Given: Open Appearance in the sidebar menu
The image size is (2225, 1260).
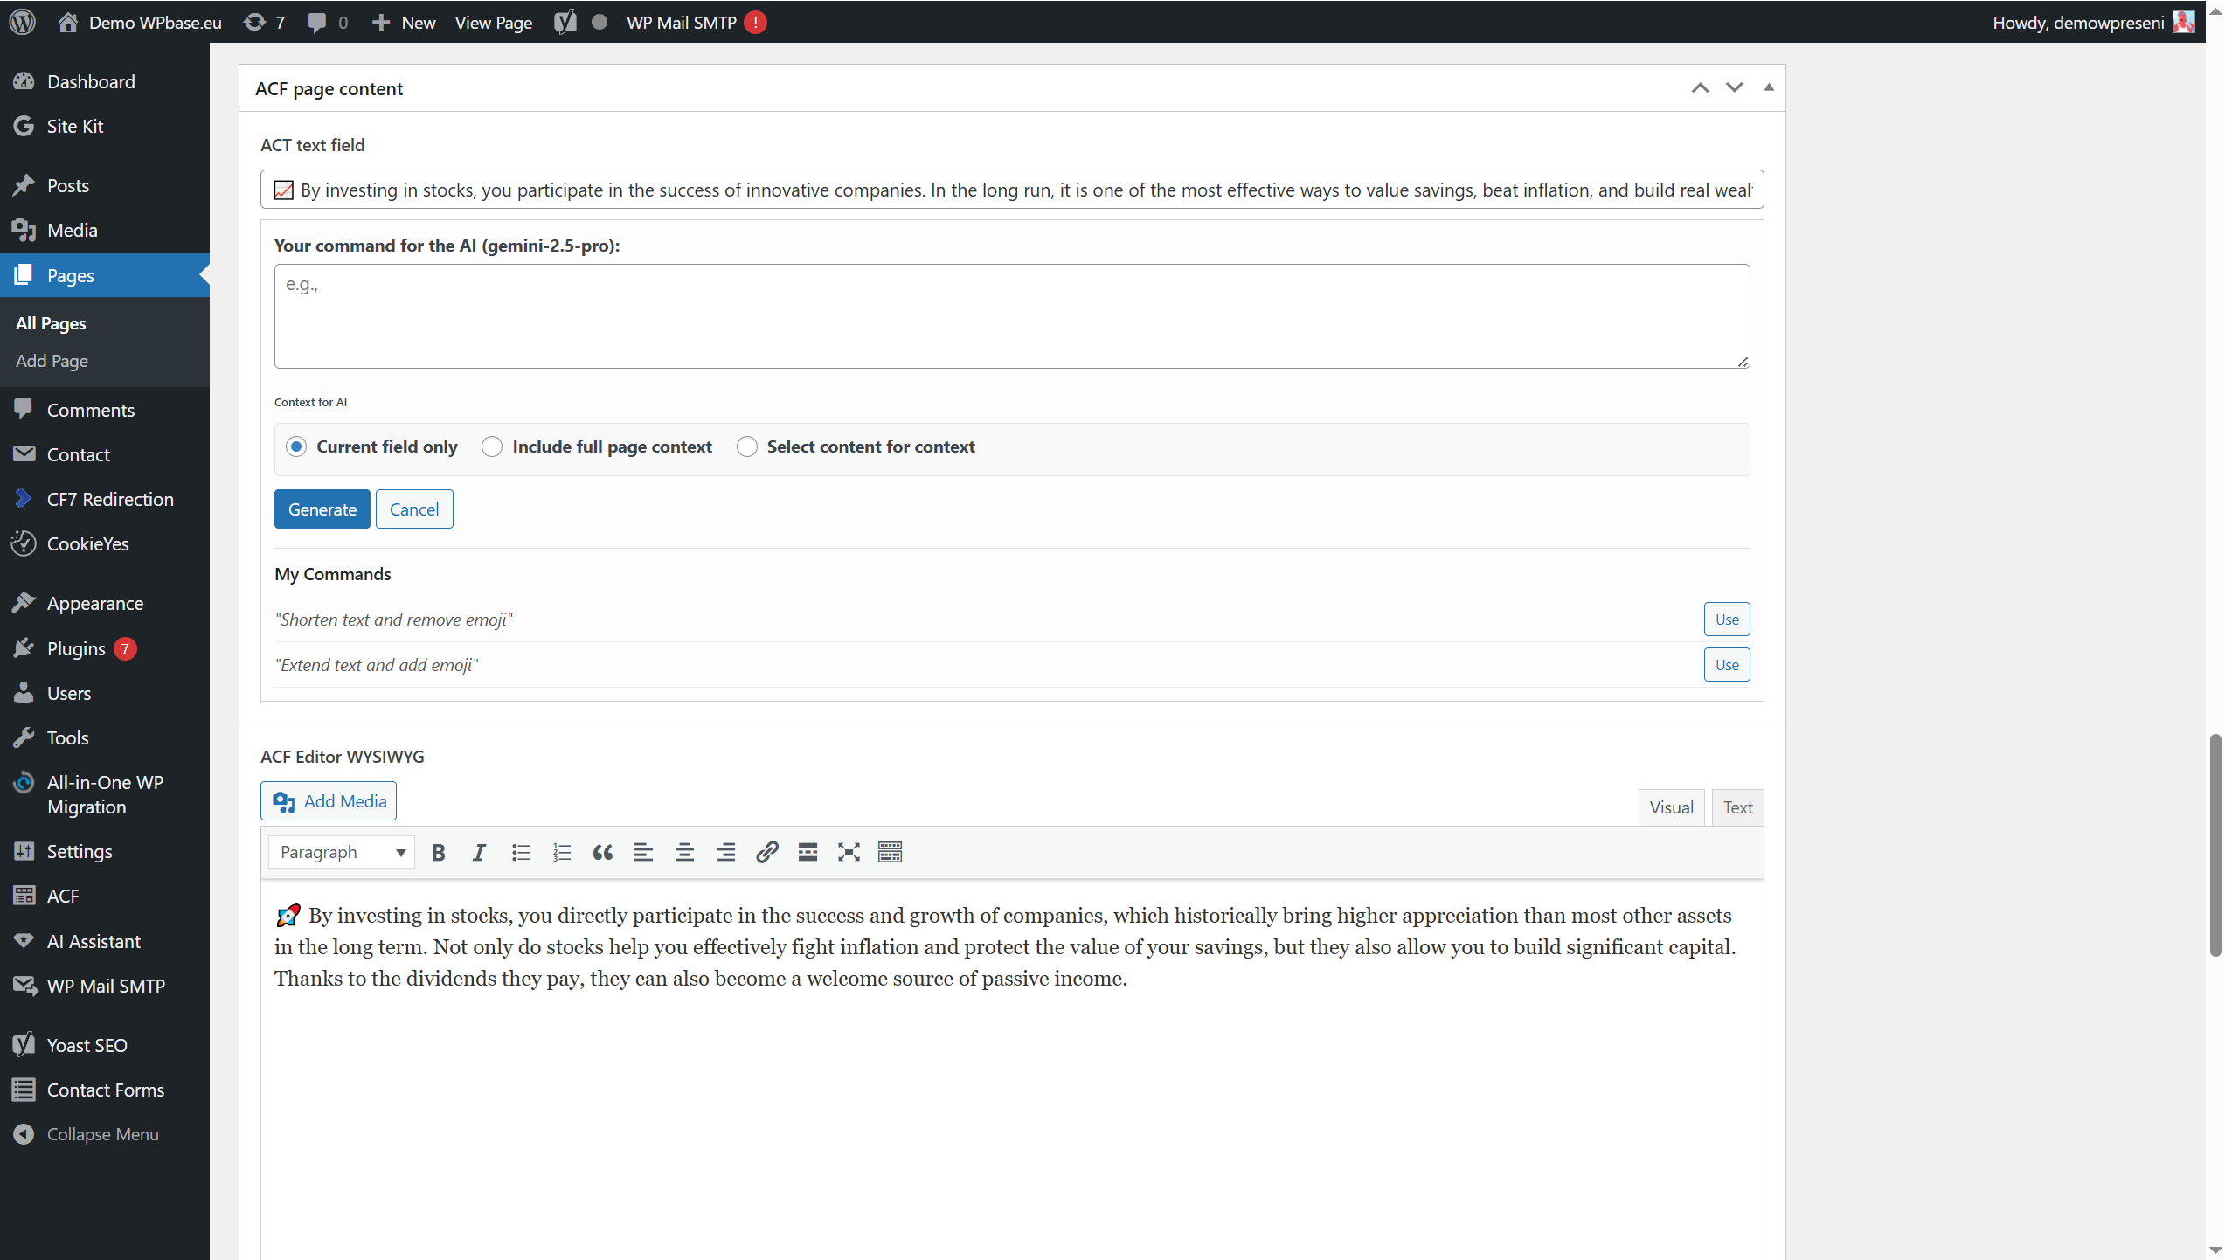Looking at the screenshot, I should tap(94, 603).
